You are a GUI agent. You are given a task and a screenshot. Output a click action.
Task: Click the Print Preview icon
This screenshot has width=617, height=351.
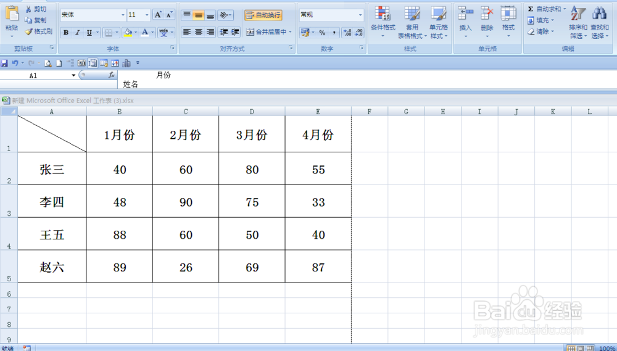coord(48,63)
